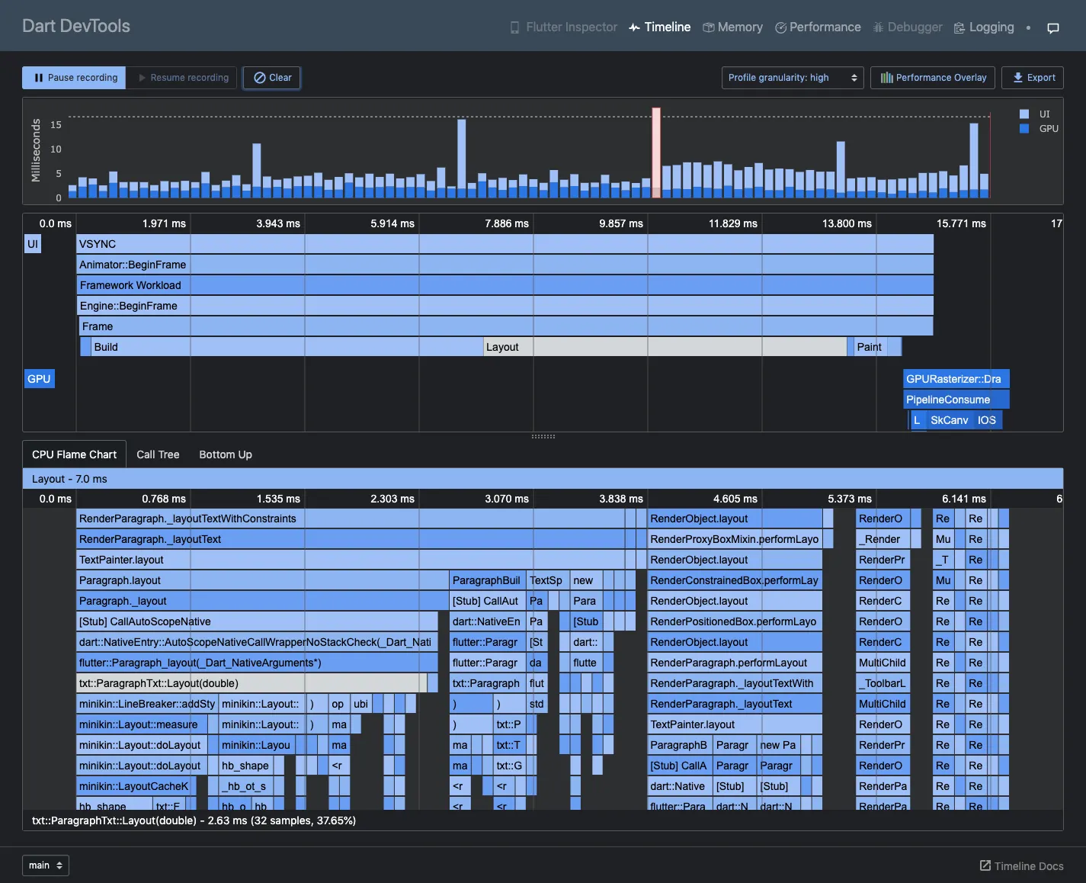Open the Timeline Docs link
Viewport: 1086px width, 883px height.
click(1021, 866)
